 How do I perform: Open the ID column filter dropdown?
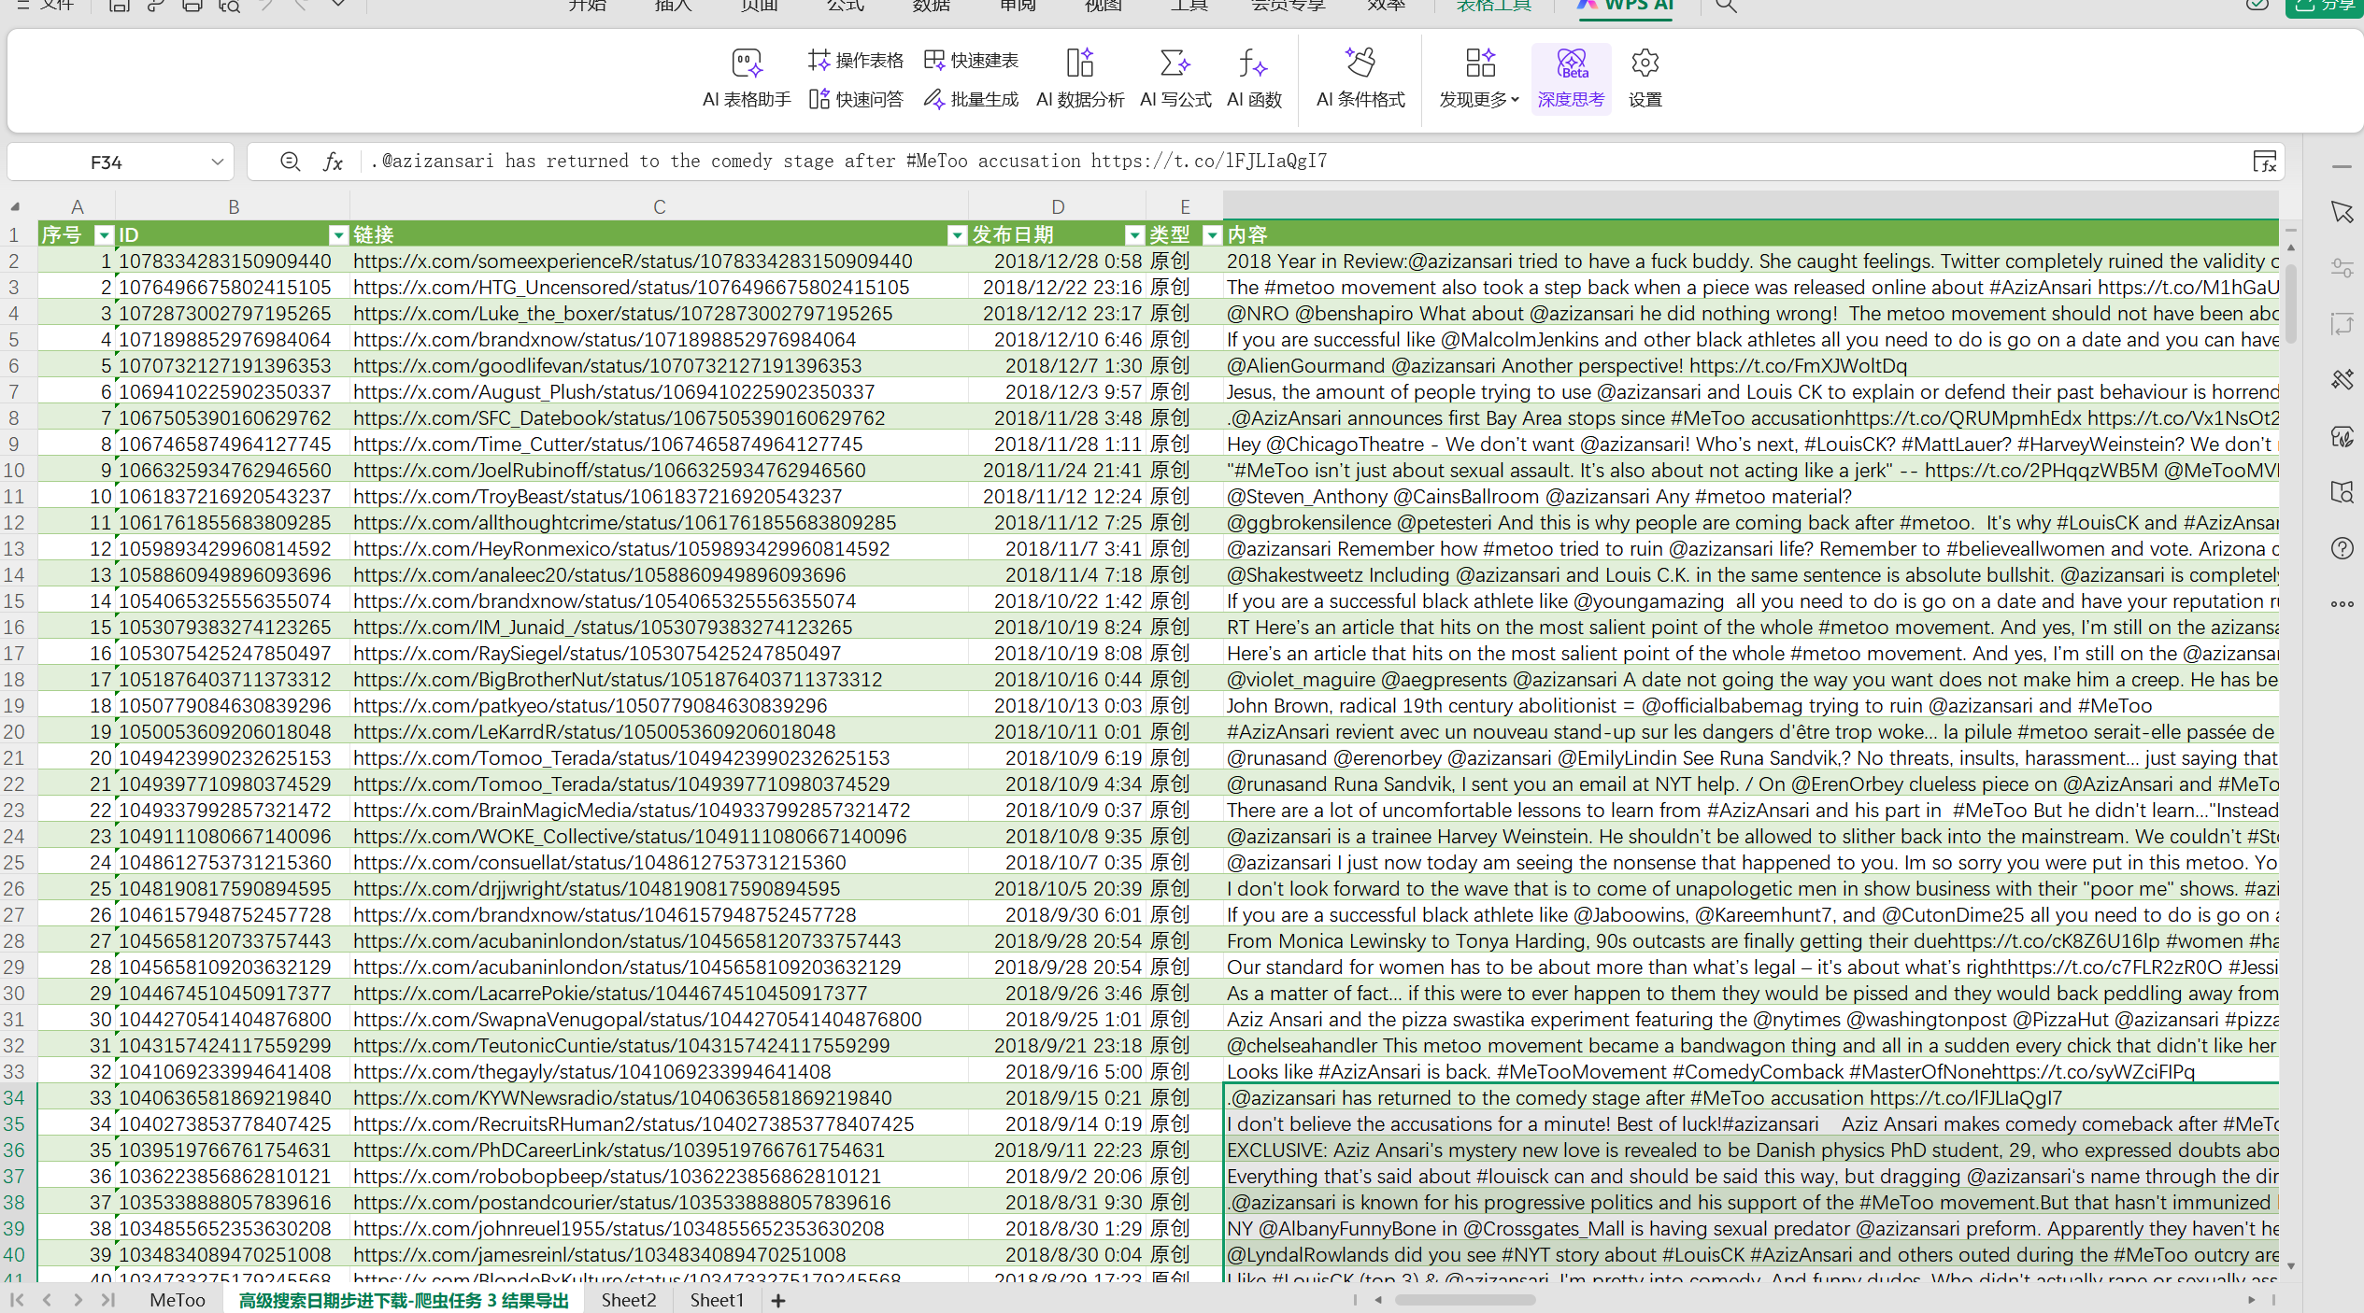pos(338,235)
